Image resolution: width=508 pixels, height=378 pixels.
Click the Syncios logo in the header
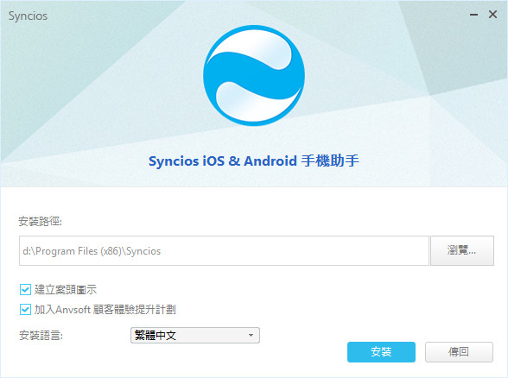tap(254, 75)
